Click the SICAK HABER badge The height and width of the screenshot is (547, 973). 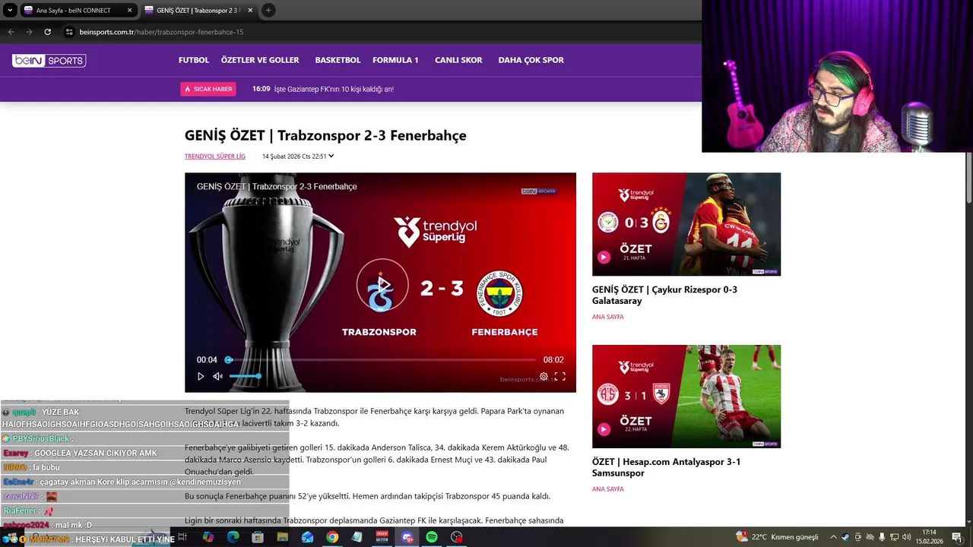(x=208, y=89)
